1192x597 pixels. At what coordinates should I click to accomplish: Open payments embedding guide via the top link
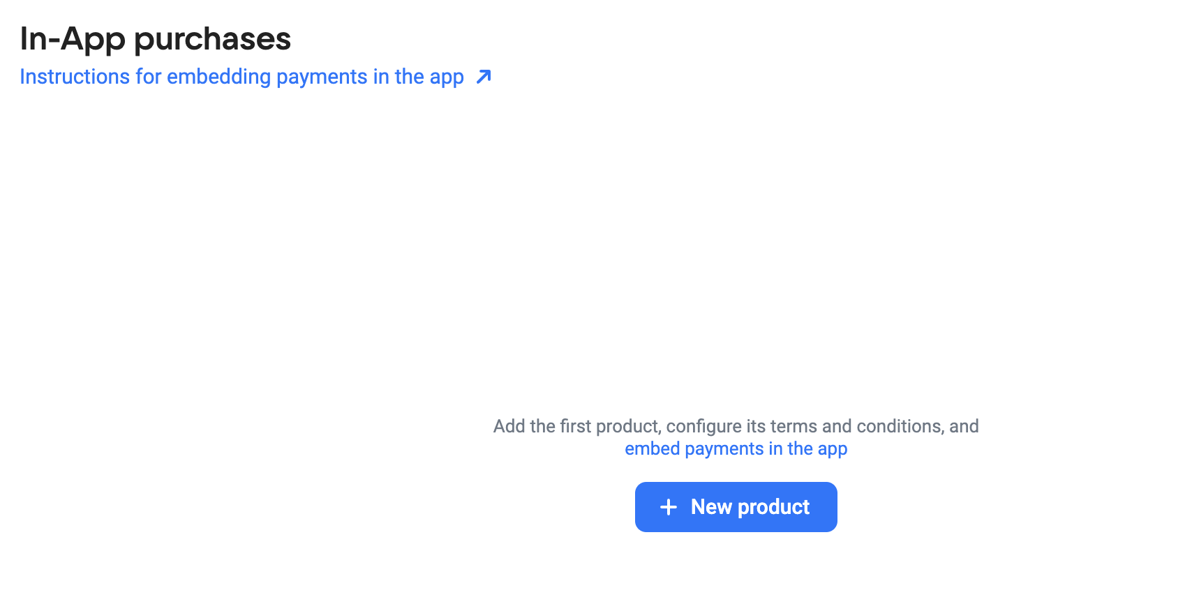(x=241, y=77)
